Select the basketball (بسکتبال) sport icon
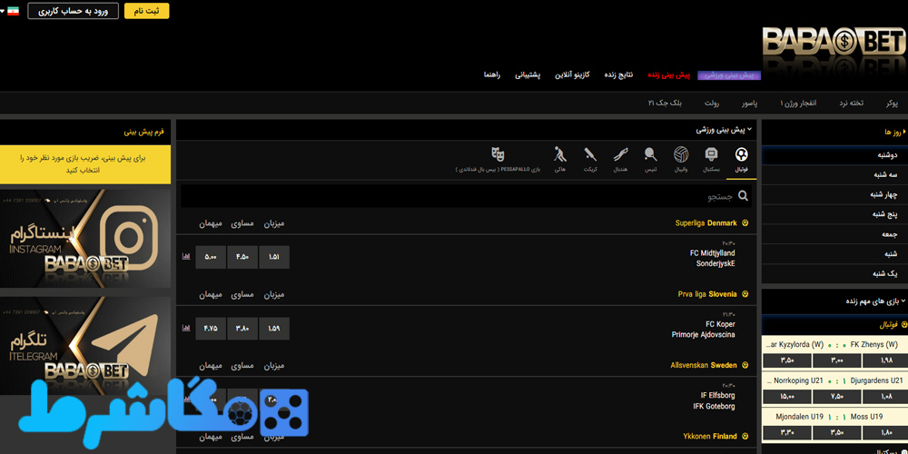908x454 pixels. coord(711,154)
